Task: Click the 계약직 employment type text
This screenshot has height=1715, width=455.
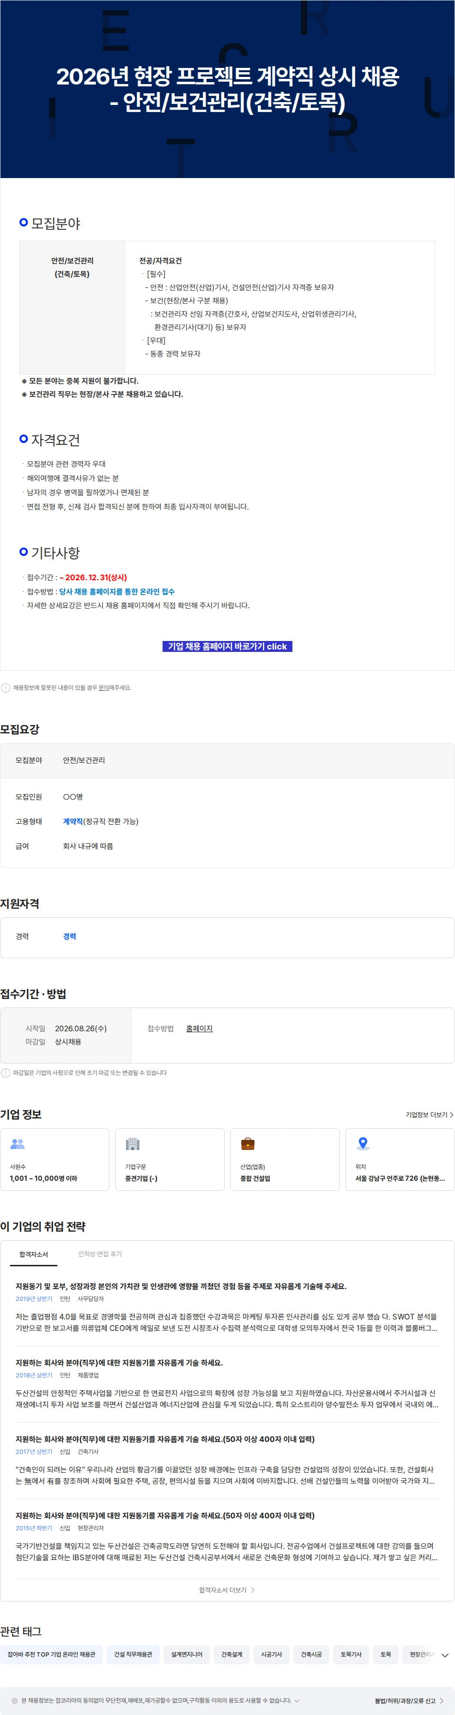Action: tap(73, 821)
